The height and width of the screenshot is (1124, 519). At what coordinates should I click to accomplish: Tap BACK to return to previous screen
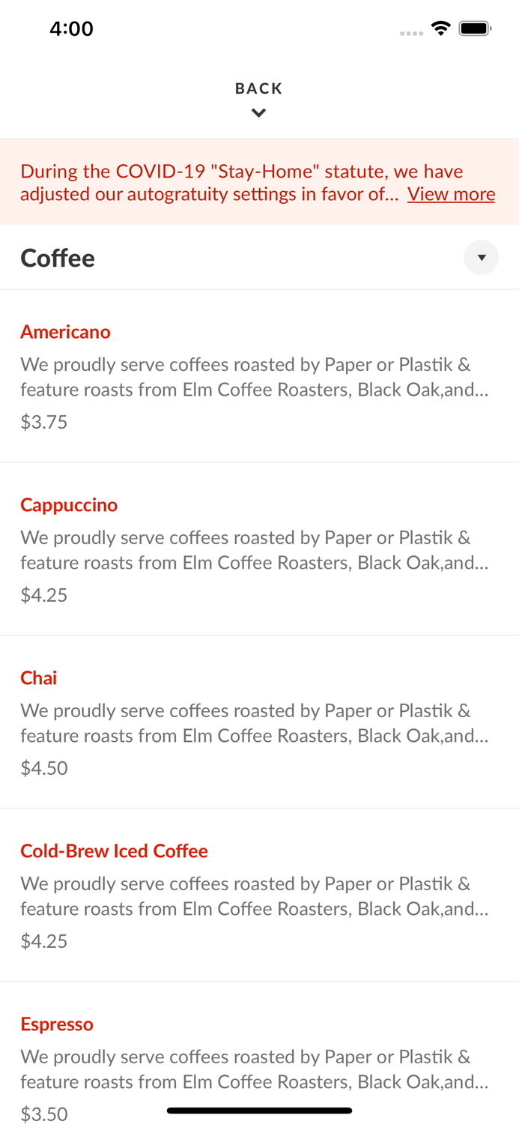coord(259,88)
